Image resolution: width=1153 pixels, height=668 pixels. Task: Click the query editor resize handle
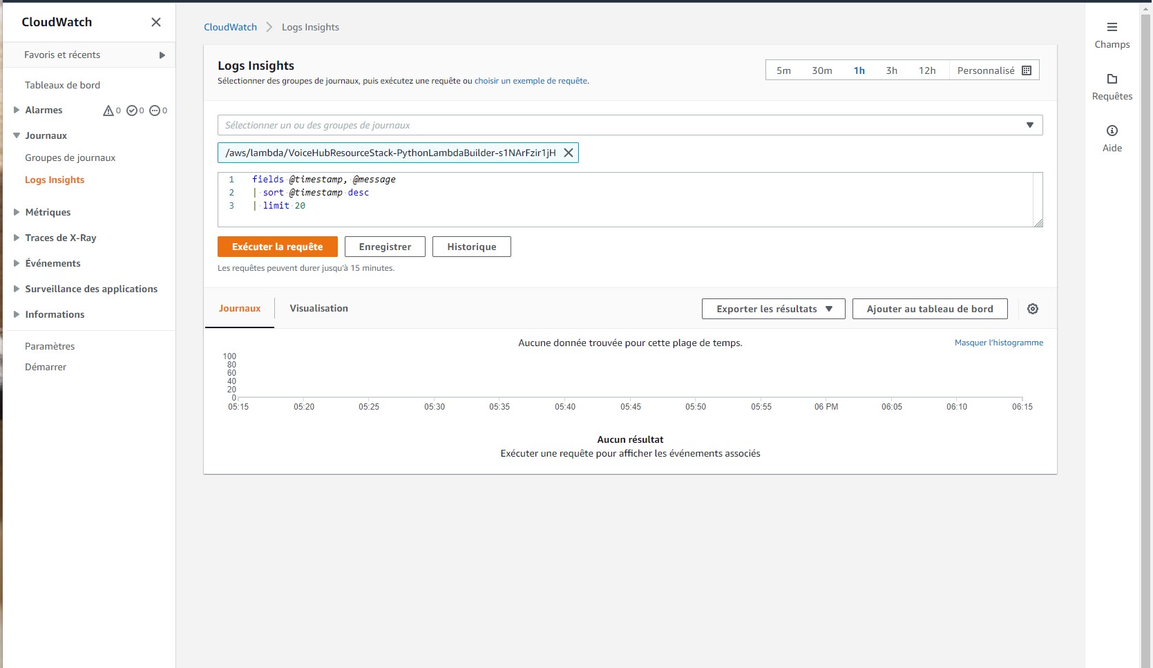pyautogui.click(x=1038, y=222)
